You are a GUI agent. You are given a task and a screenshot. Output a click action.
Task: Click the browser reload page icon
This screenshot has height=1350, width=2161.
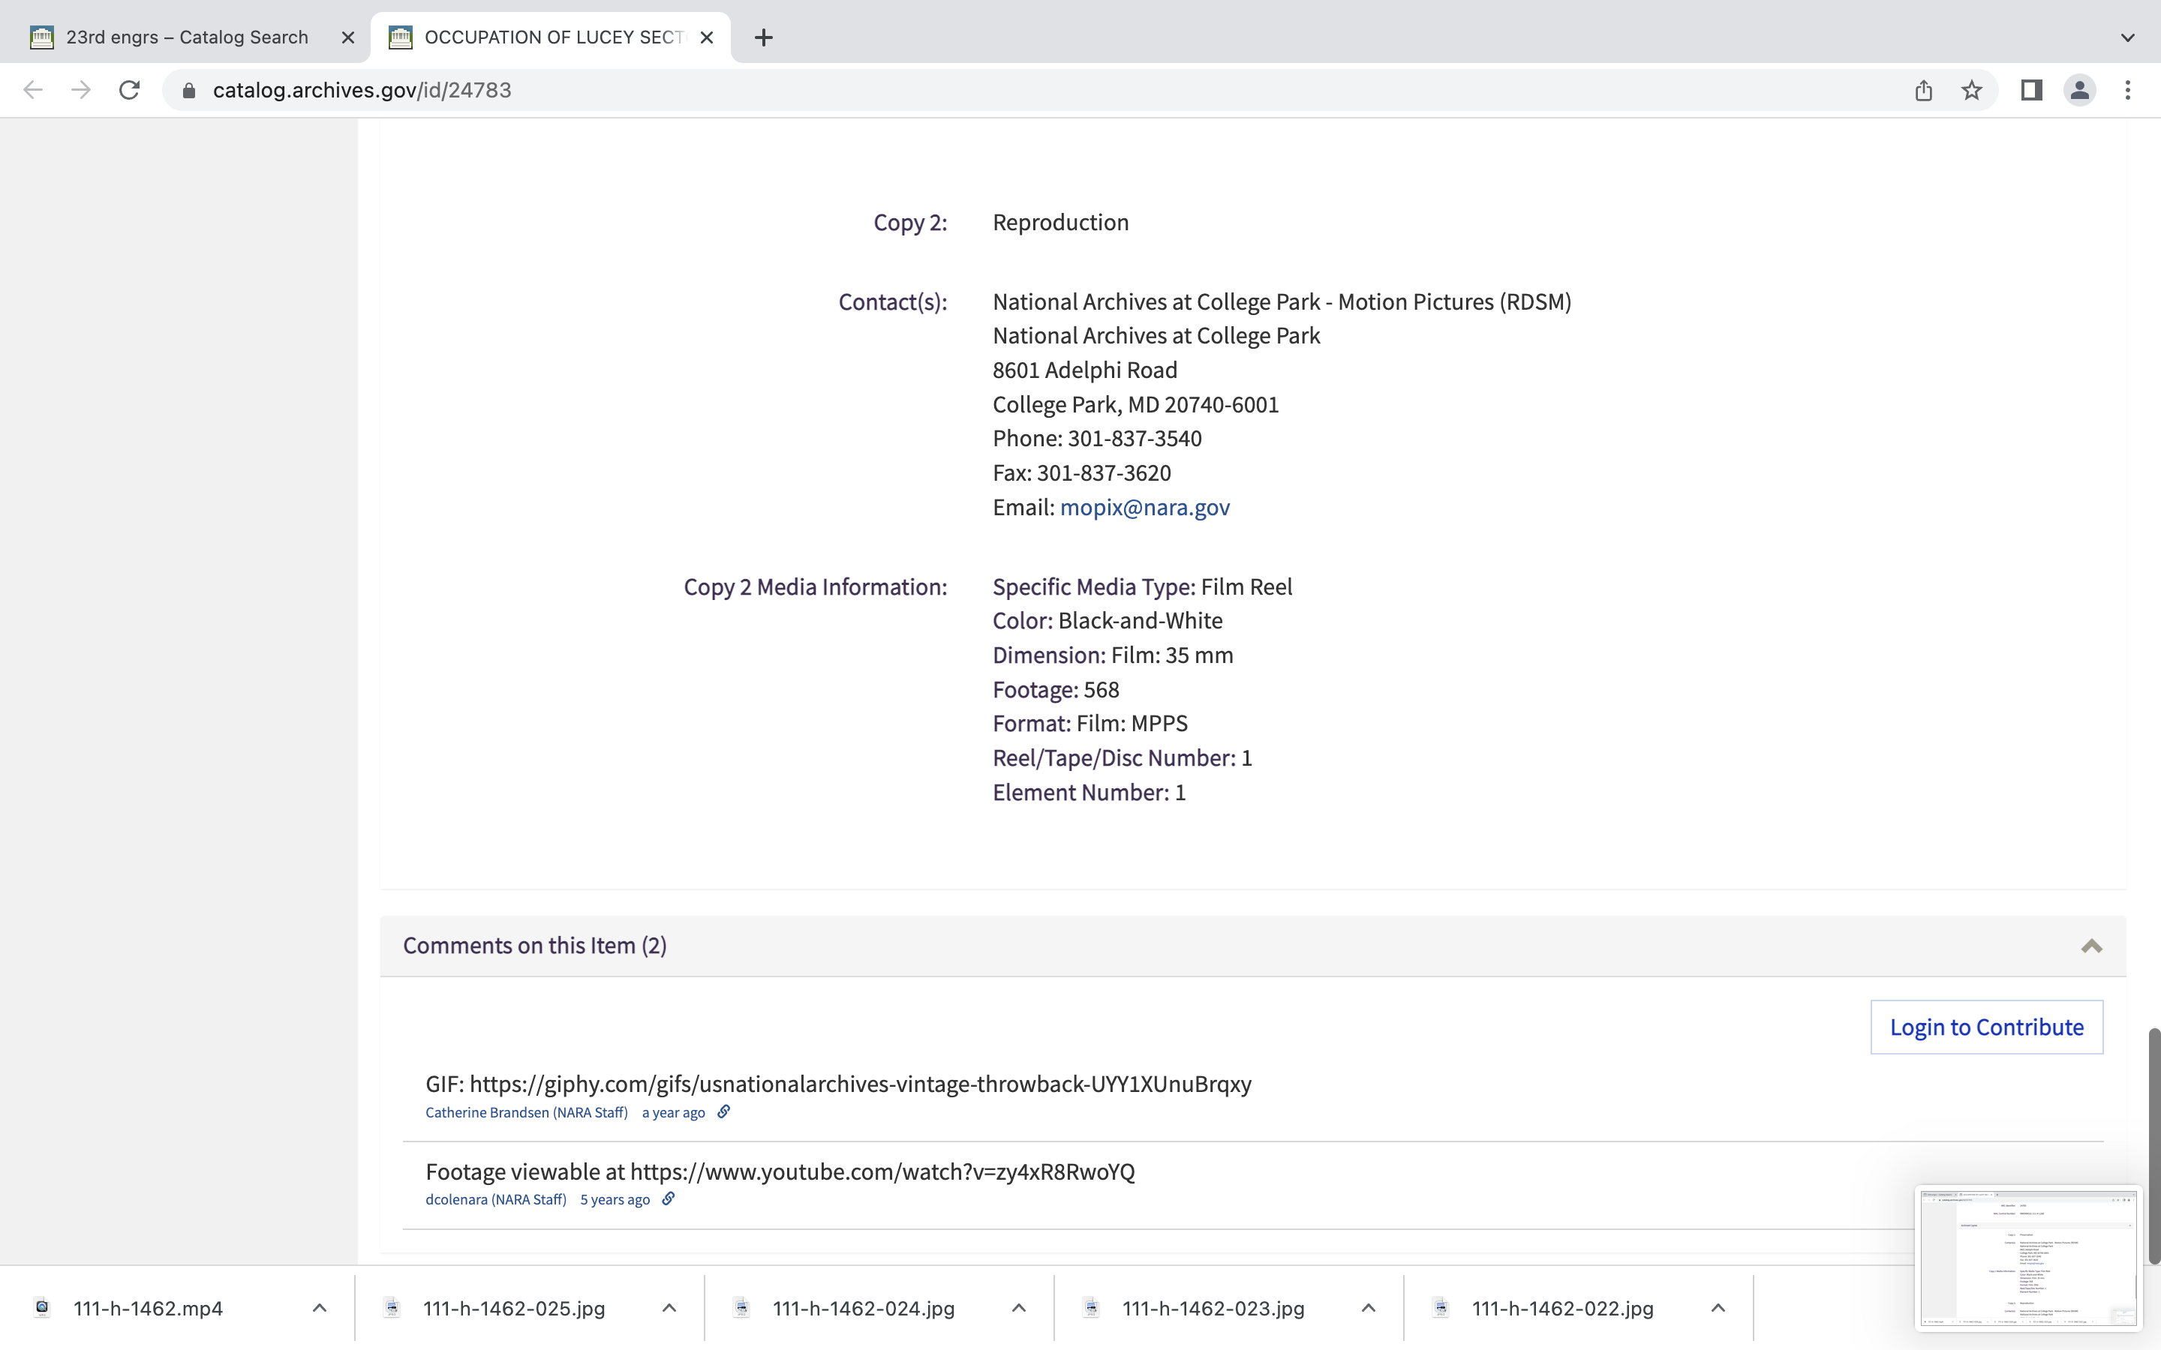click(130, 90)
